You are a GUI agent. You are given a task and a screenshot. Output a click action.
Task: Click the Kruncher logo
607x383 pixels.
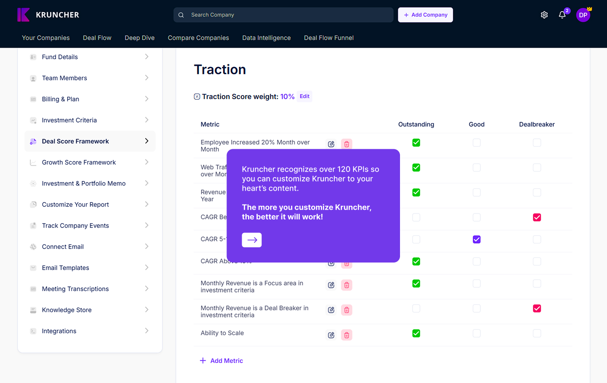click(x=48, y=15)
